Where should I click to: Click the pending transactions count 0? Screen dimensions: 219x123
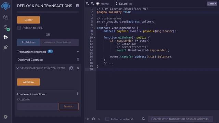click(x=99, y=119)
